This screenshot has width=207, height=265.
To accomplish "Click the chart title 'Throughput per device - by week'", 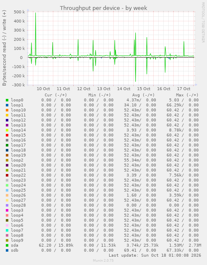I will pyautogui.click(x=104, y=8).
